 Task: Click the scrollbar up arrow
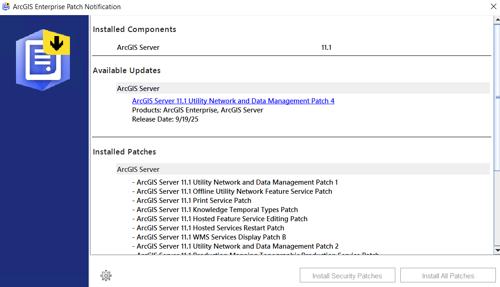click(497, 20)
